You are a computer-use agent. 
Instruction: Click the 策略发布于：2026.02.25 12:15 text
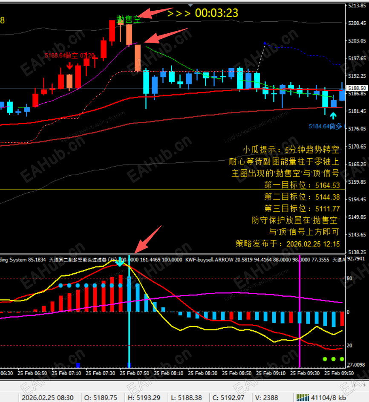click(x=288, y=243)
